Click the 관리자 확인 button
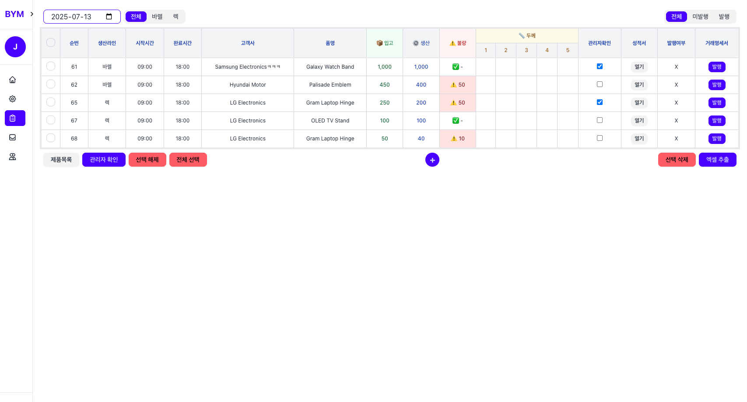Viewport: 747px width, 402px height. (104, 160)
